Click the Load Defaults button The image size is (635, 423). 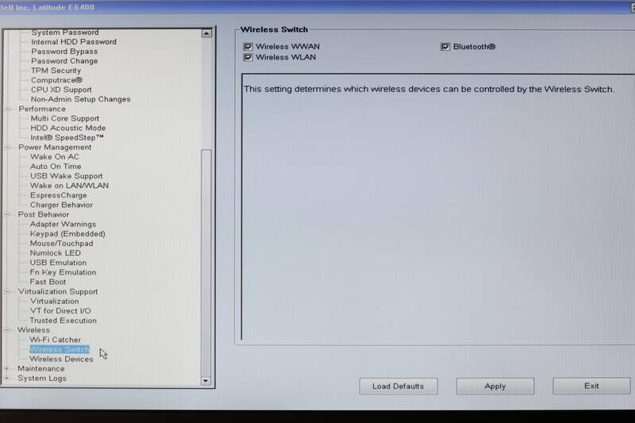[x=398, y=386]
